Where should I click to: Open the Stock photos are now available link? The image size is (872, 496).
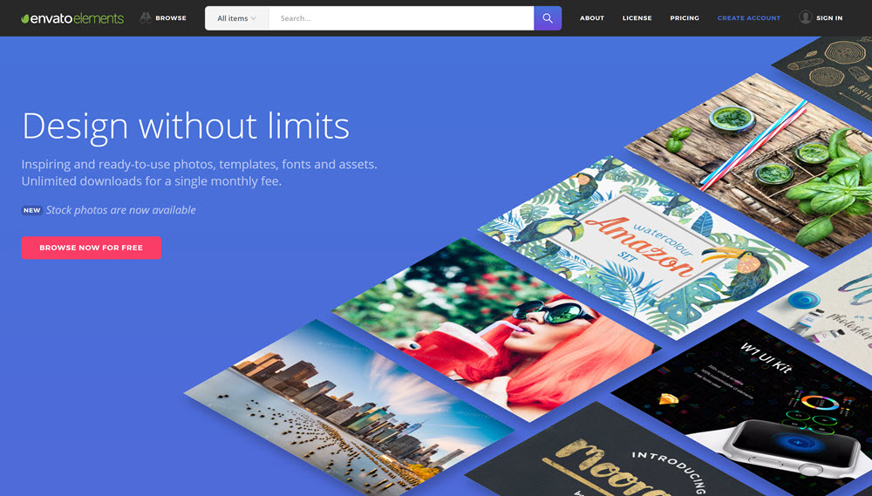[120, 210]
